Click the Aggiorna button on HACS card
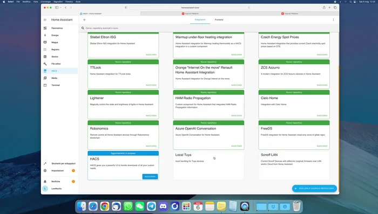378x214 pixels. [150, 176]
